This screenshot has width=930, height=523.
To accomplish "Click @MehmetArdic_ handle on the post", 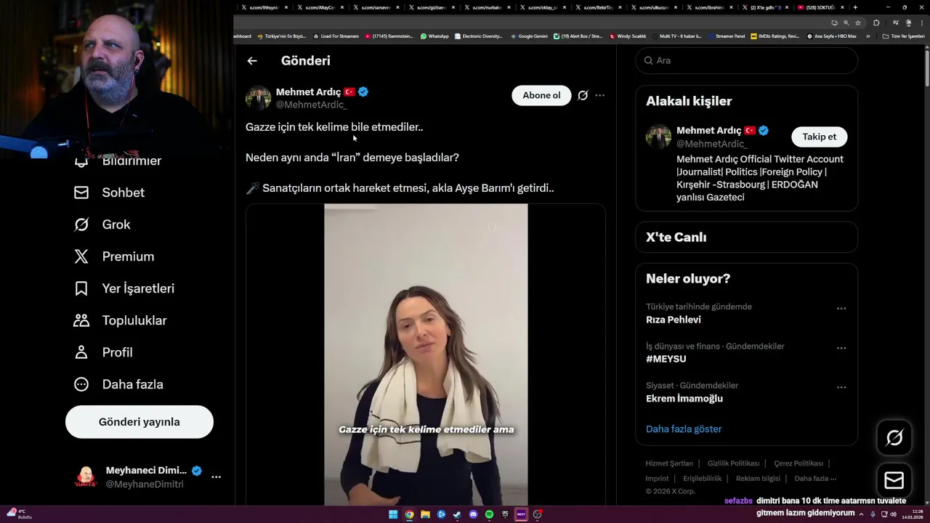I will coord(311,105).
